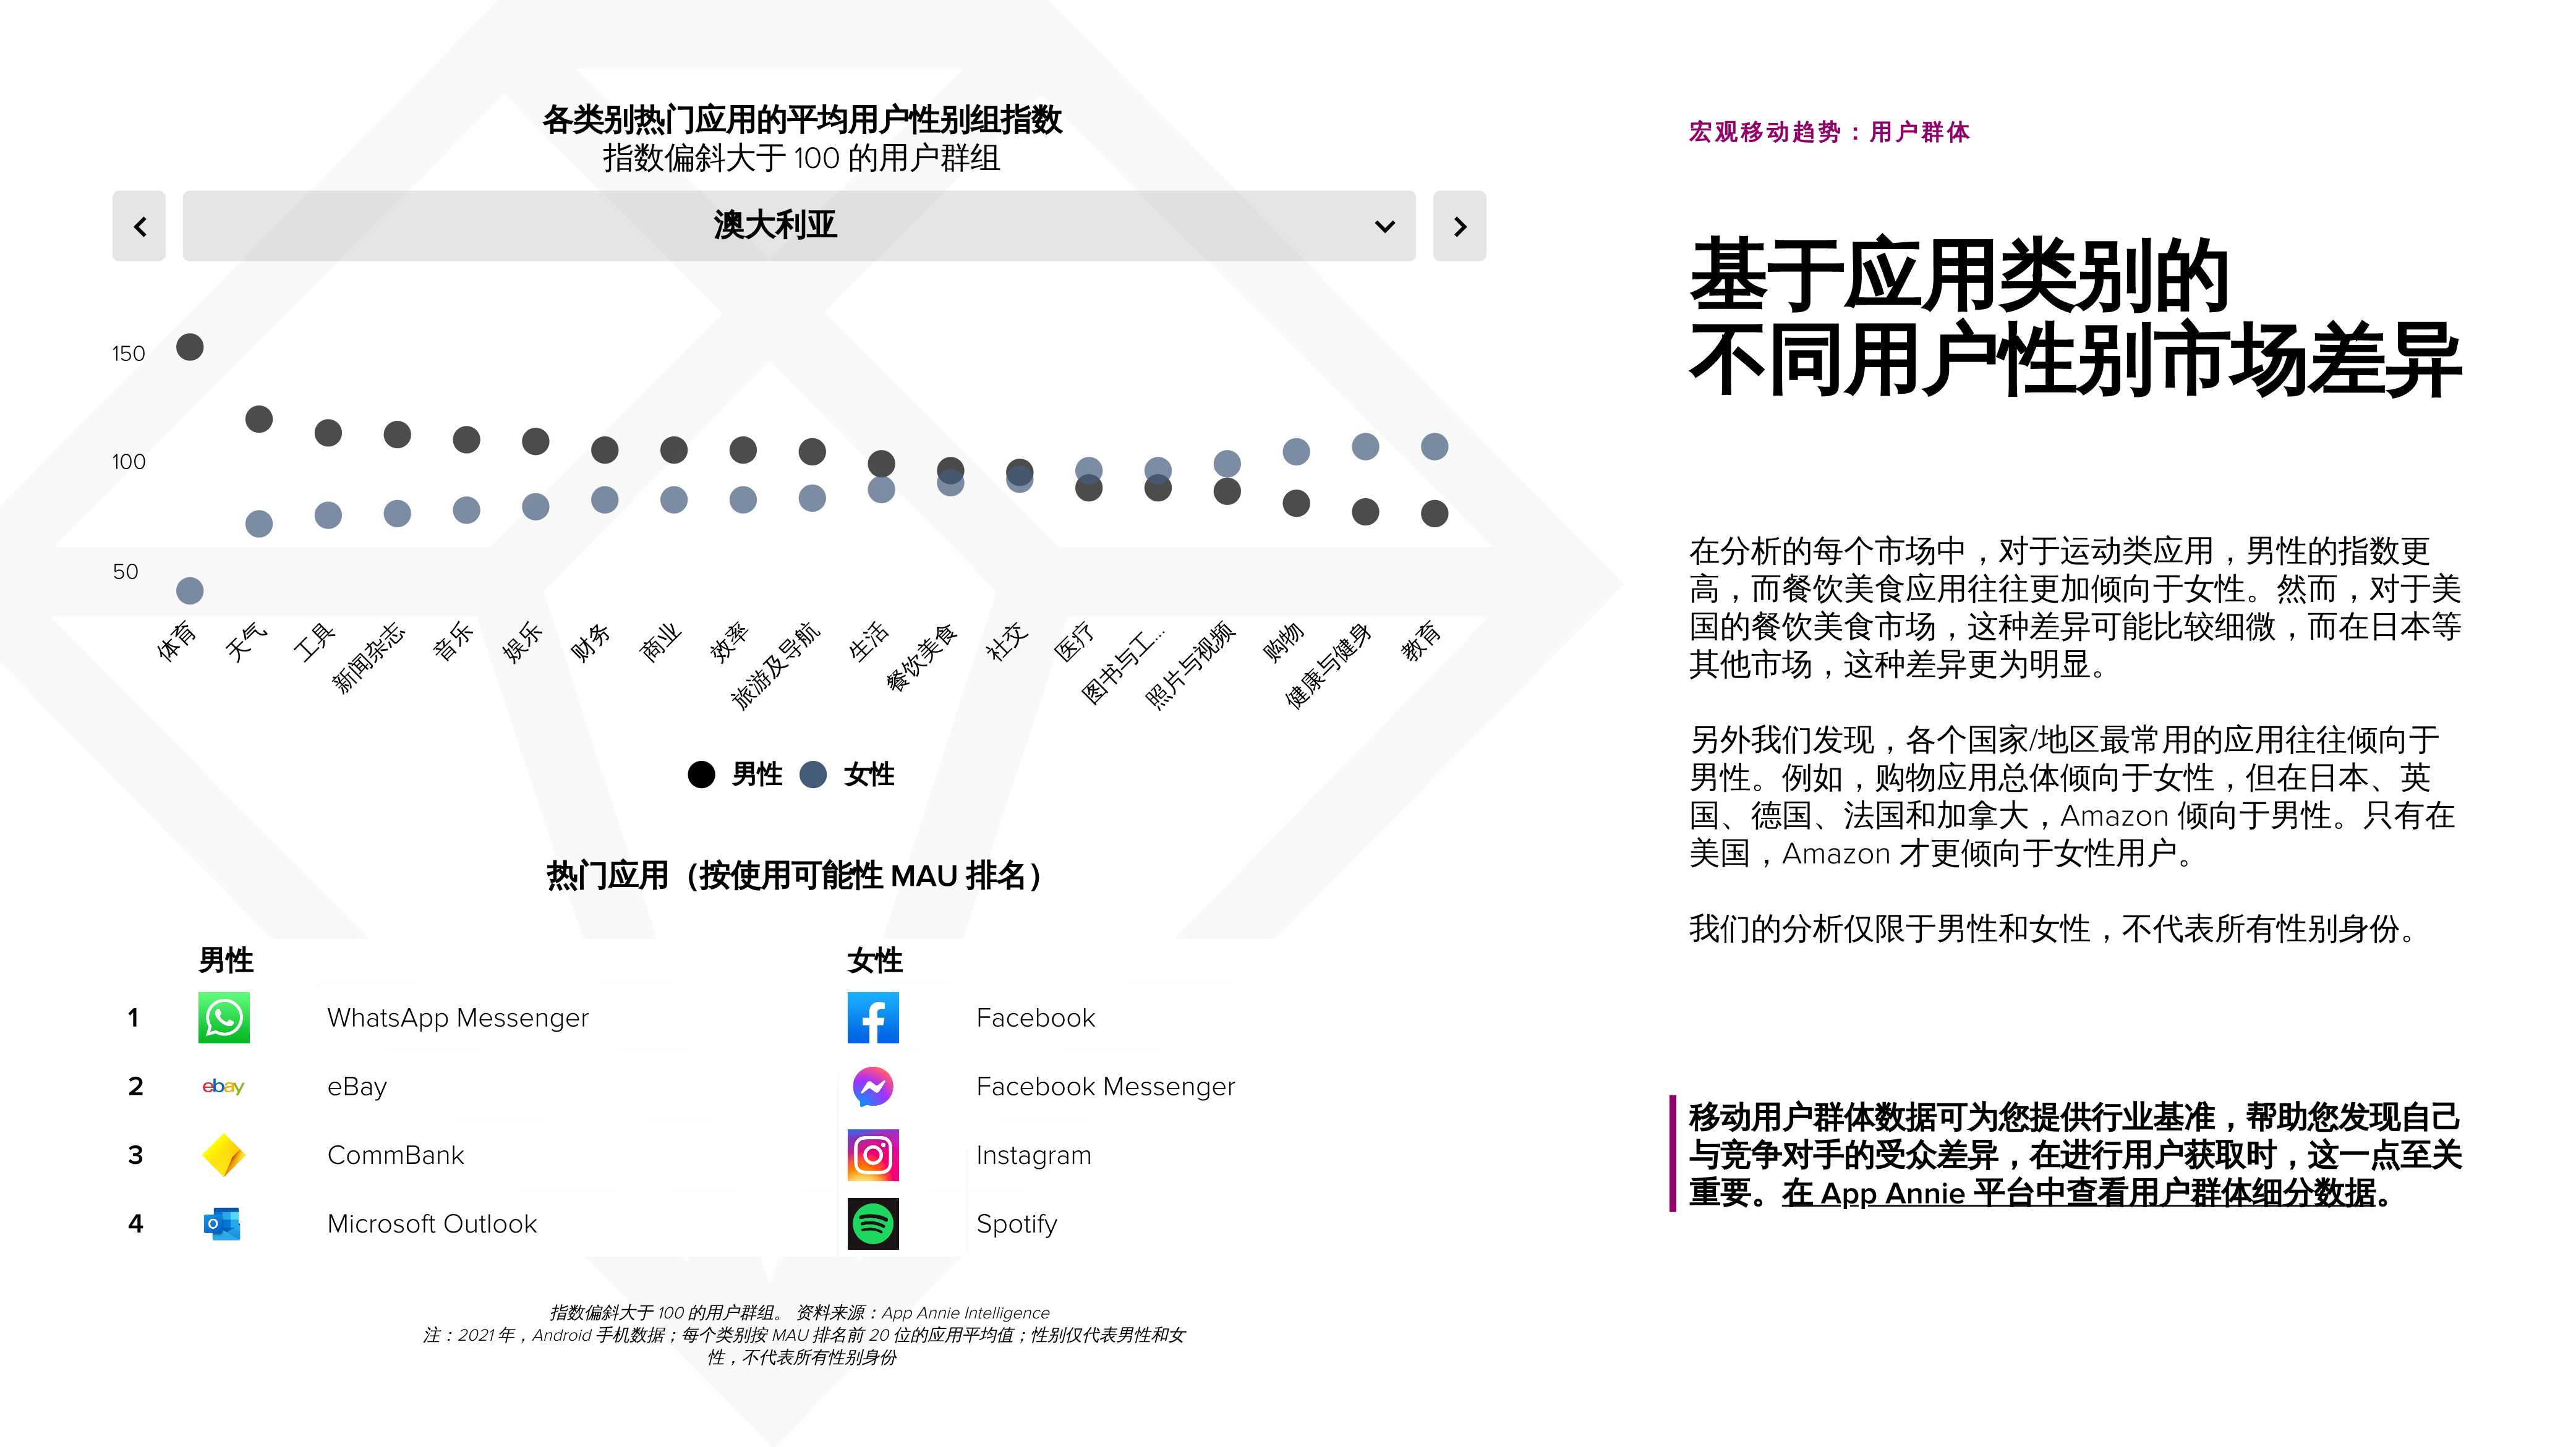Click the CommBank app name
Viewport: 2576px width, 1447px height.
click(395, 1155)
